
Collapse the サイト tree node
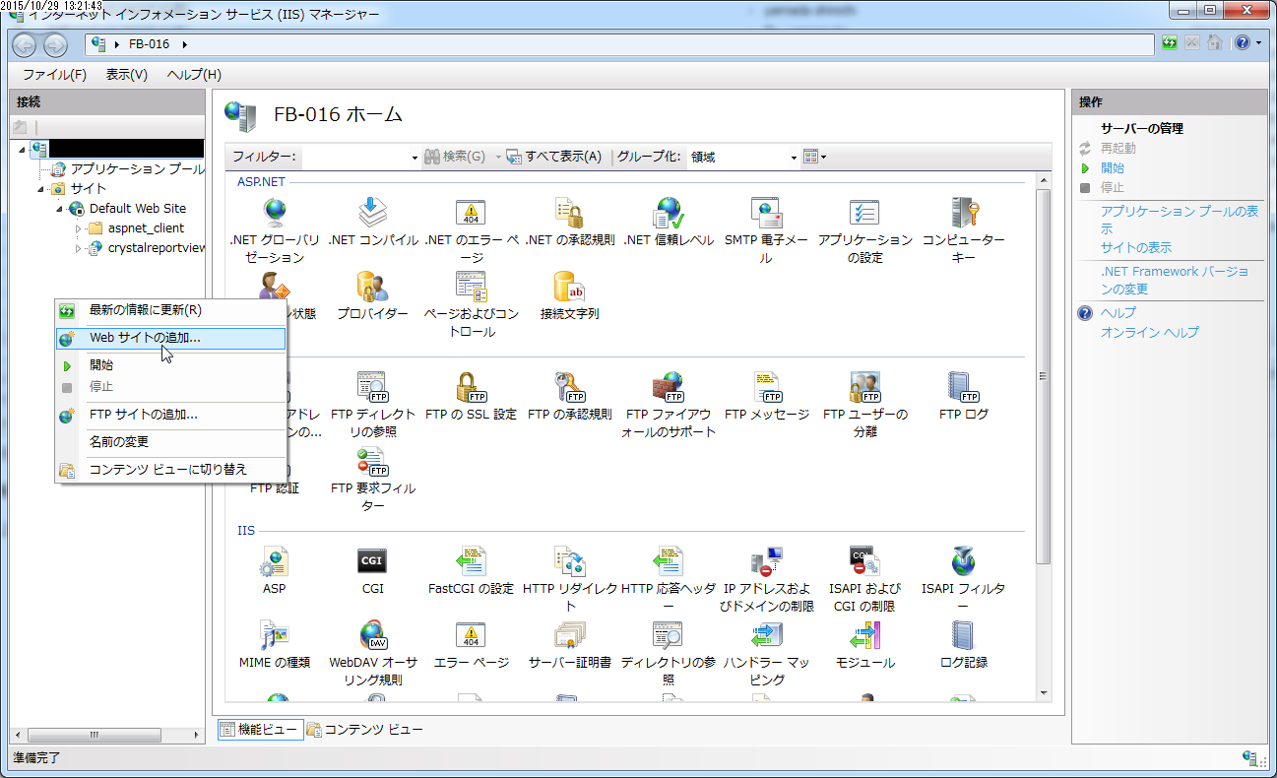41,189
